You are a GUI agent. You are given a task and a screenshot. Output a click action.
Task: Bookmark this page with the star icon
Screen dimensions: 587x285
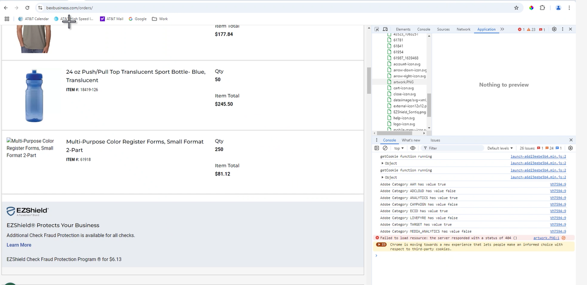click(516, 8)
